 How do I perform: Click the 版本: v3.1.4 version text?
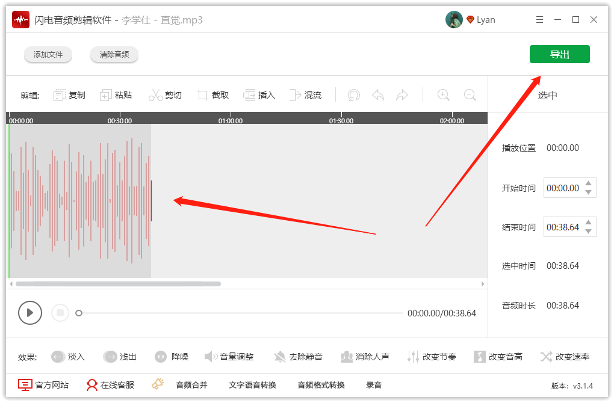click(572, 386)
